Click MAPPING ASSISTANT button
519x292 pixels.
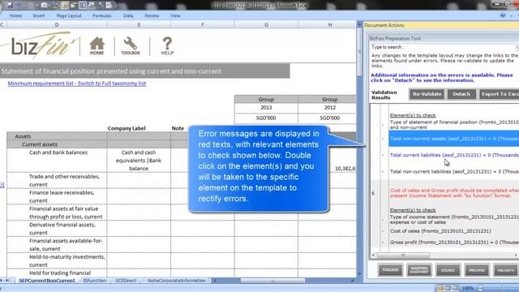click(419, 270)
